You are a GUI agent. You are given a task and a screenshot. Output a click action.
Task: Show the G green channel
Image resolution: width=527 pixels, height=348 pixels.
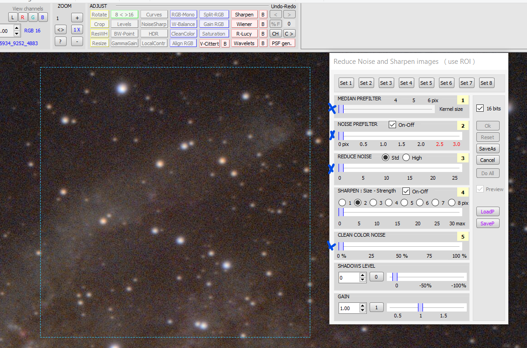(x=32, y=17)
